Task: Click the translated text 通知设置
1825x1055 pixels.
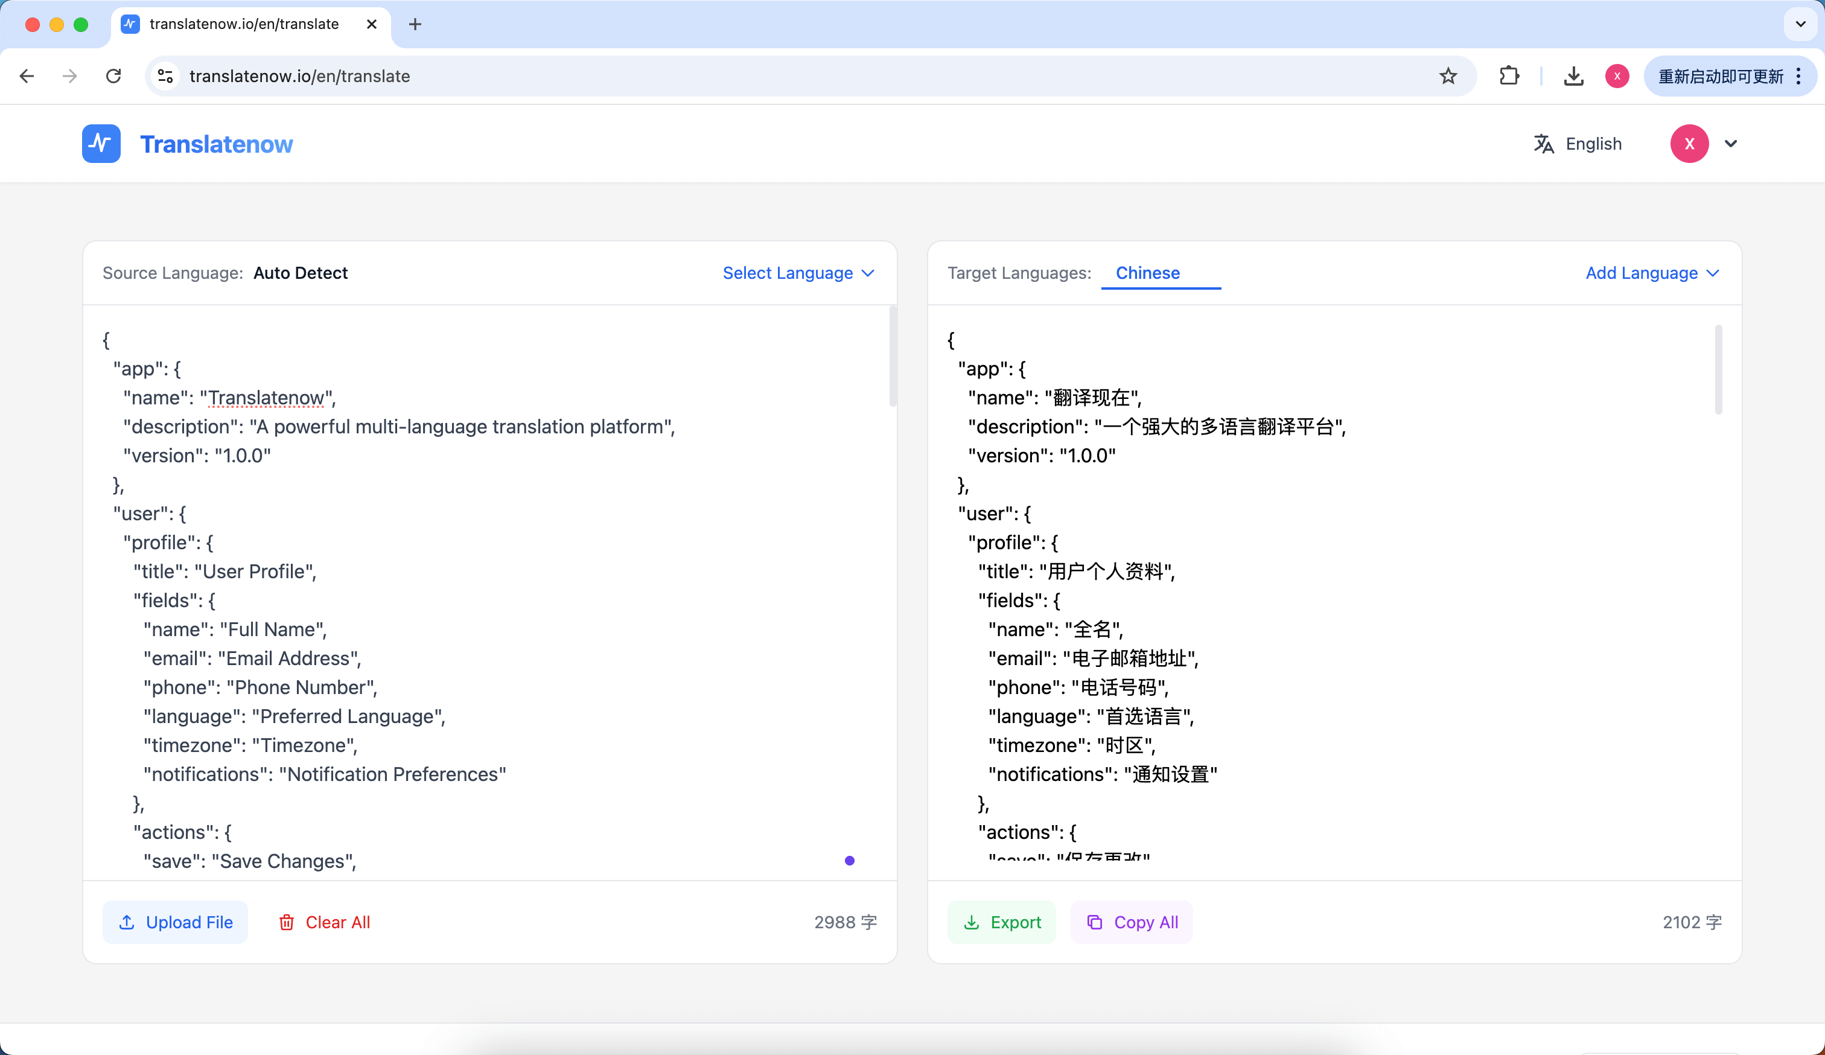Action: (x=1170, y=774)
